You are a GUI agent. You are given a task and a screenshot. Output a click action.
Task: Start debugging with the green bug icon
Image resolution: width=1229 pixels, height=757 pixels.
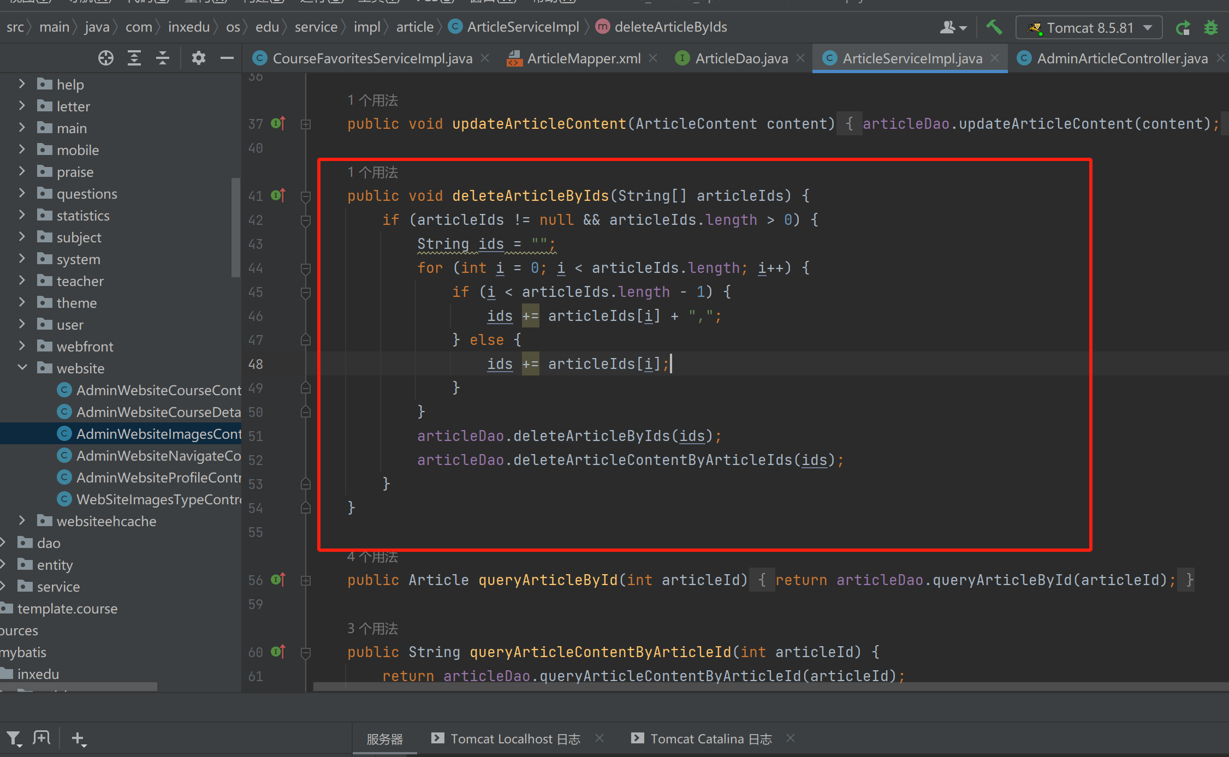(1211, 27)
